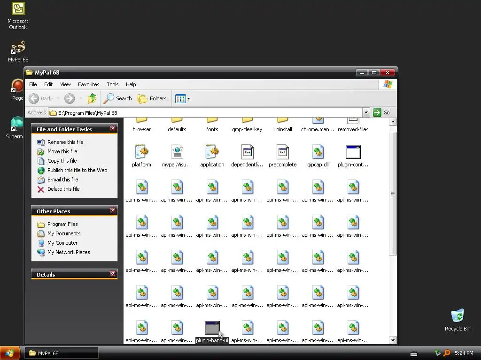Screen dimensions: 481x360
Task: Select the dependentli... file icon
Action: (247, 152)
